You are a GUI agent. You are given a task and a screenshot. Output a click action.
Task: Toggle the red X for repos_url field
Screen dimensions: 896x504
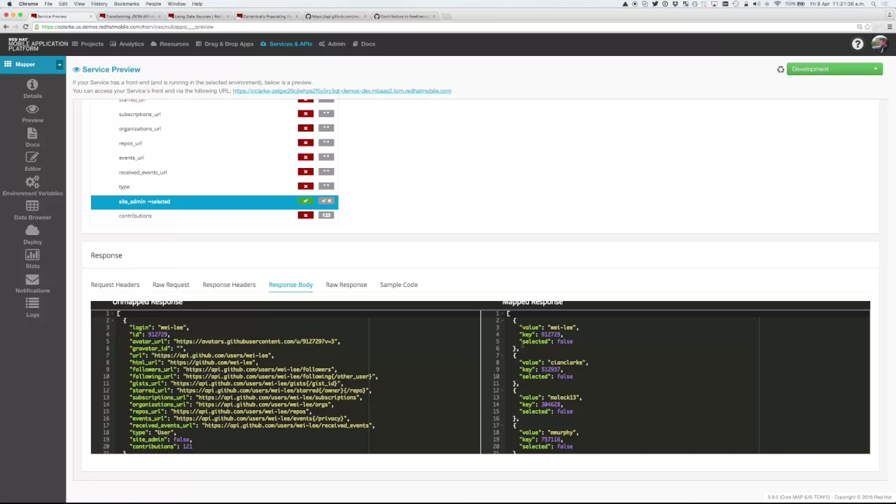[305, 143]
